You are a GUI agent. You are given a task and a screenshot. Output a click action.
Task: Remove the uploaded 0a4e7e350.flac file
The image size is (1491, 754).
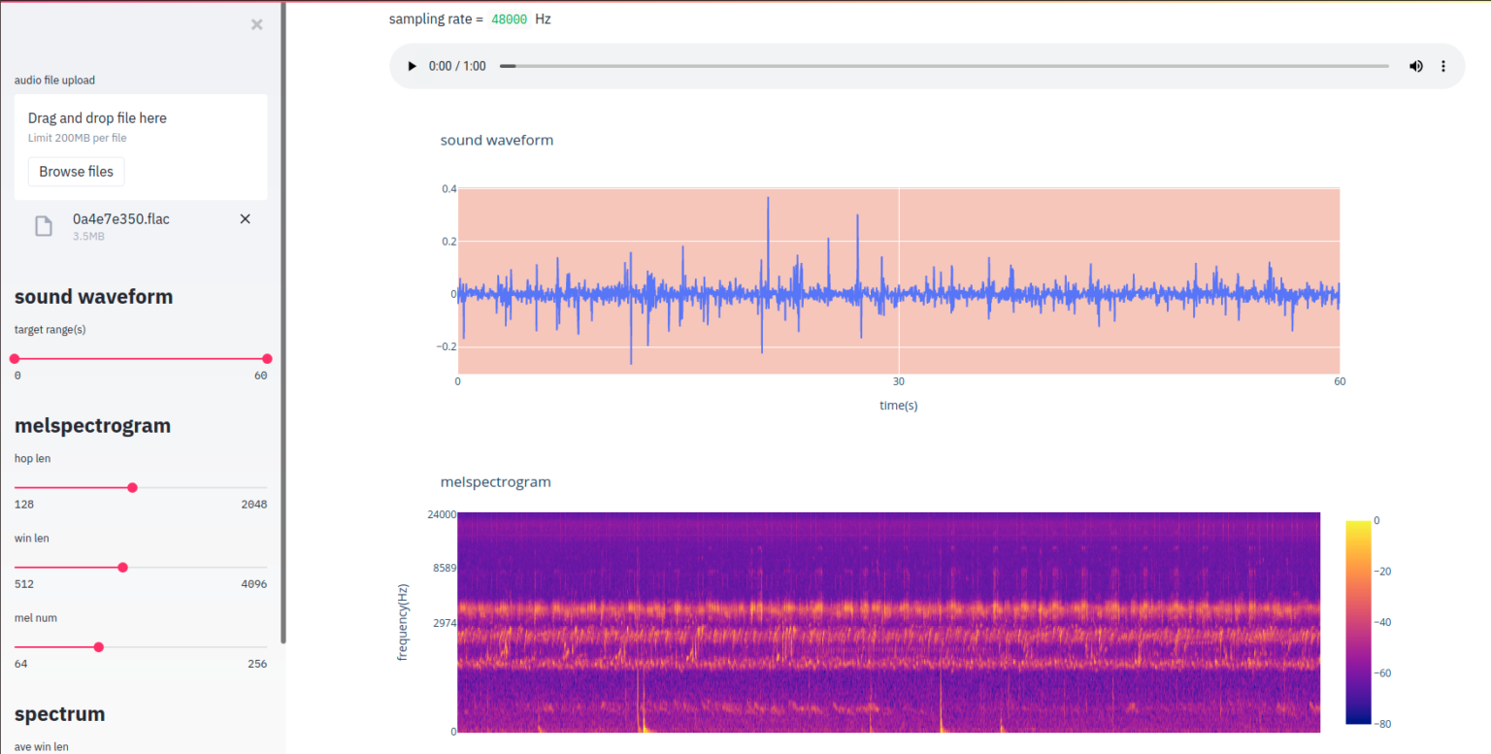[245, 219]
